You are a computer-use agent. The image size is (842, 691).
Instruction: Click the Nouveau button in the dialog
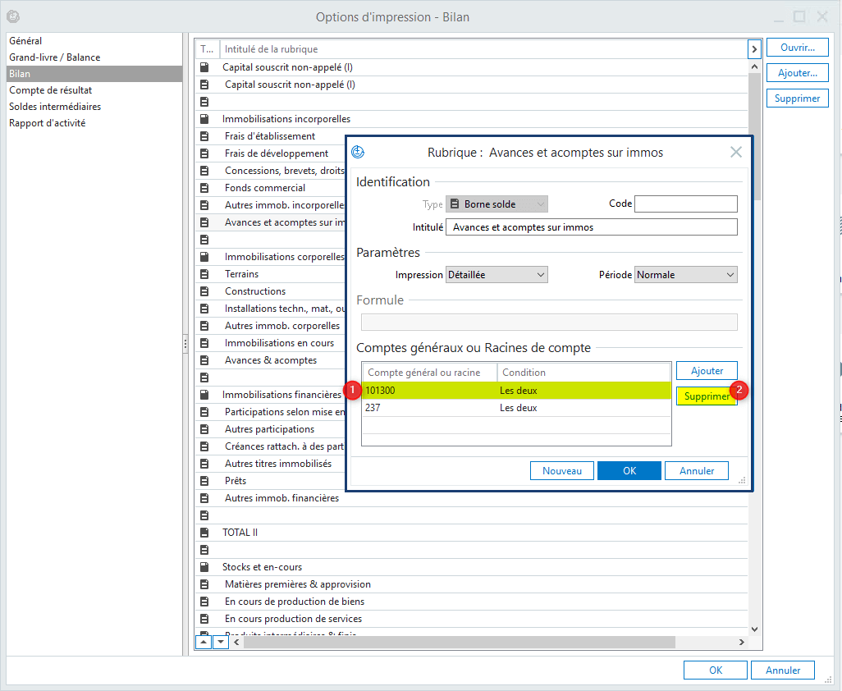(562, 471)
